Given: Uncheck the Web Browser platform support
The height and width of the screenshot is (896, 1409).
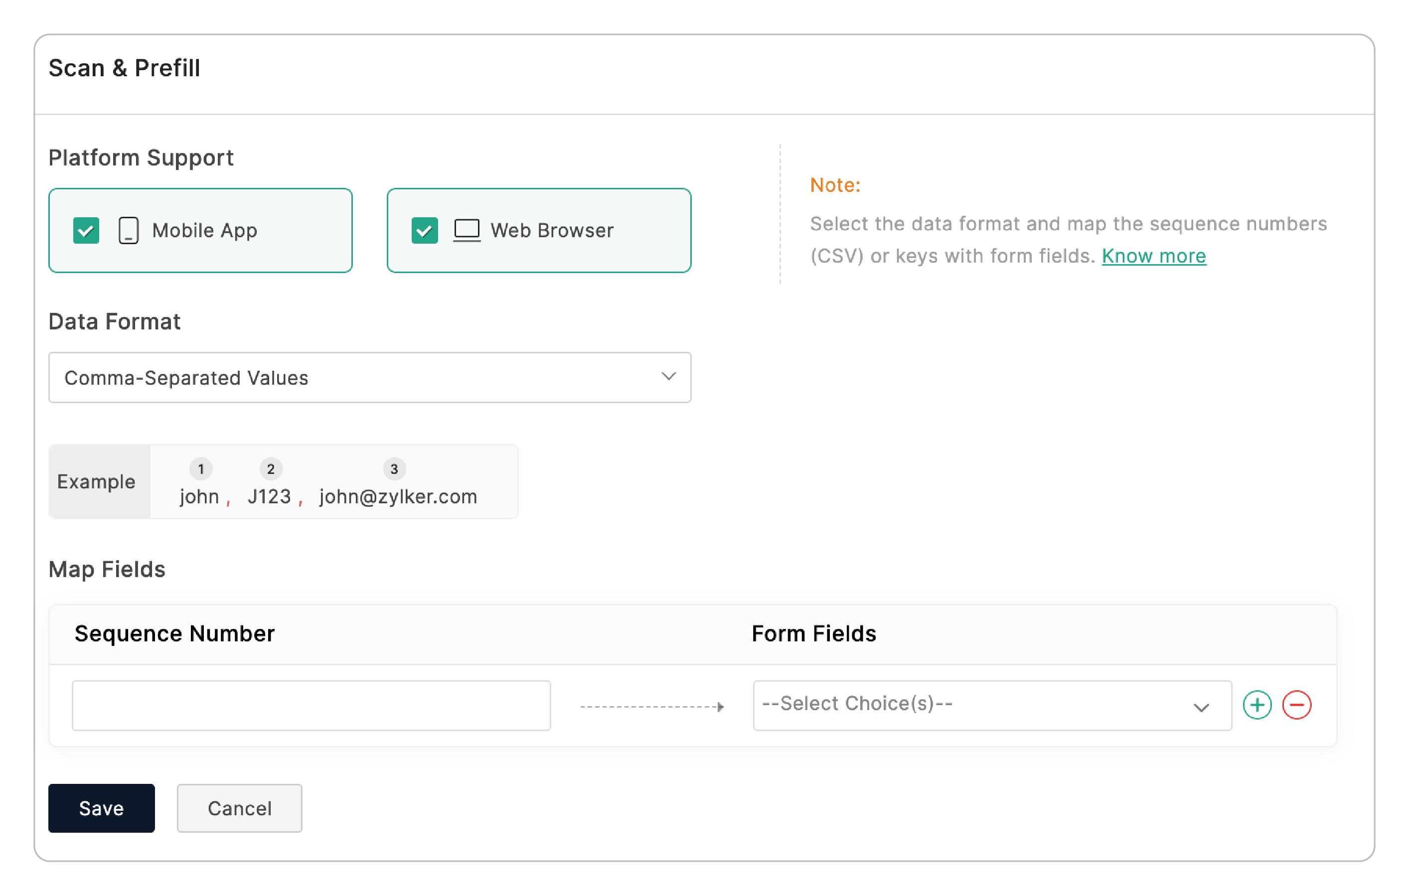Looking at the screenshot, I should 424,230.
